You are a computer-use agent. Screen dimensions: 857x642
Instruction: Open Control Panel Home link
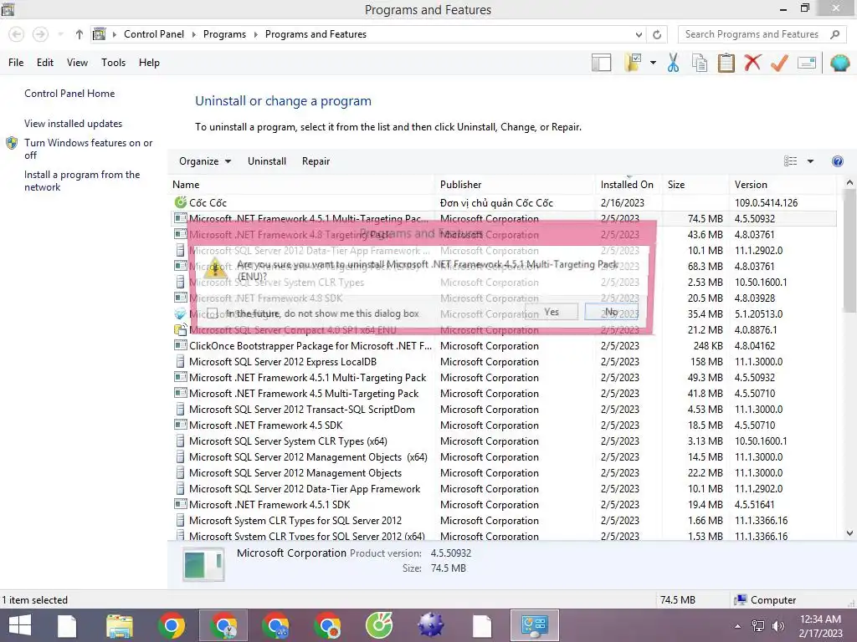pyautogui.click(x=69, y=94)
